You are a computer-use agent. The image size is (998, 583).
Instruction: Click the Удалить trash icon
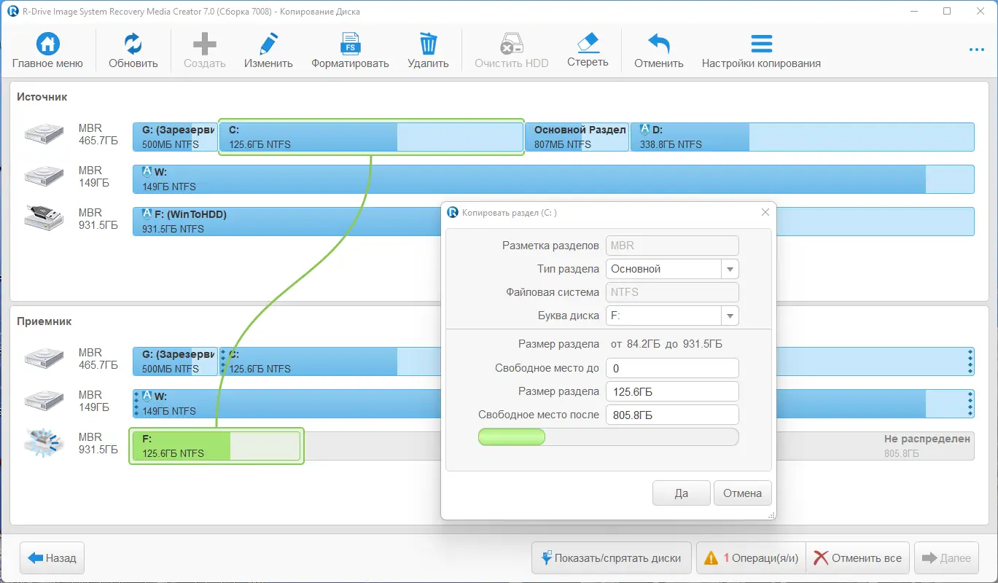coord(428,44)
